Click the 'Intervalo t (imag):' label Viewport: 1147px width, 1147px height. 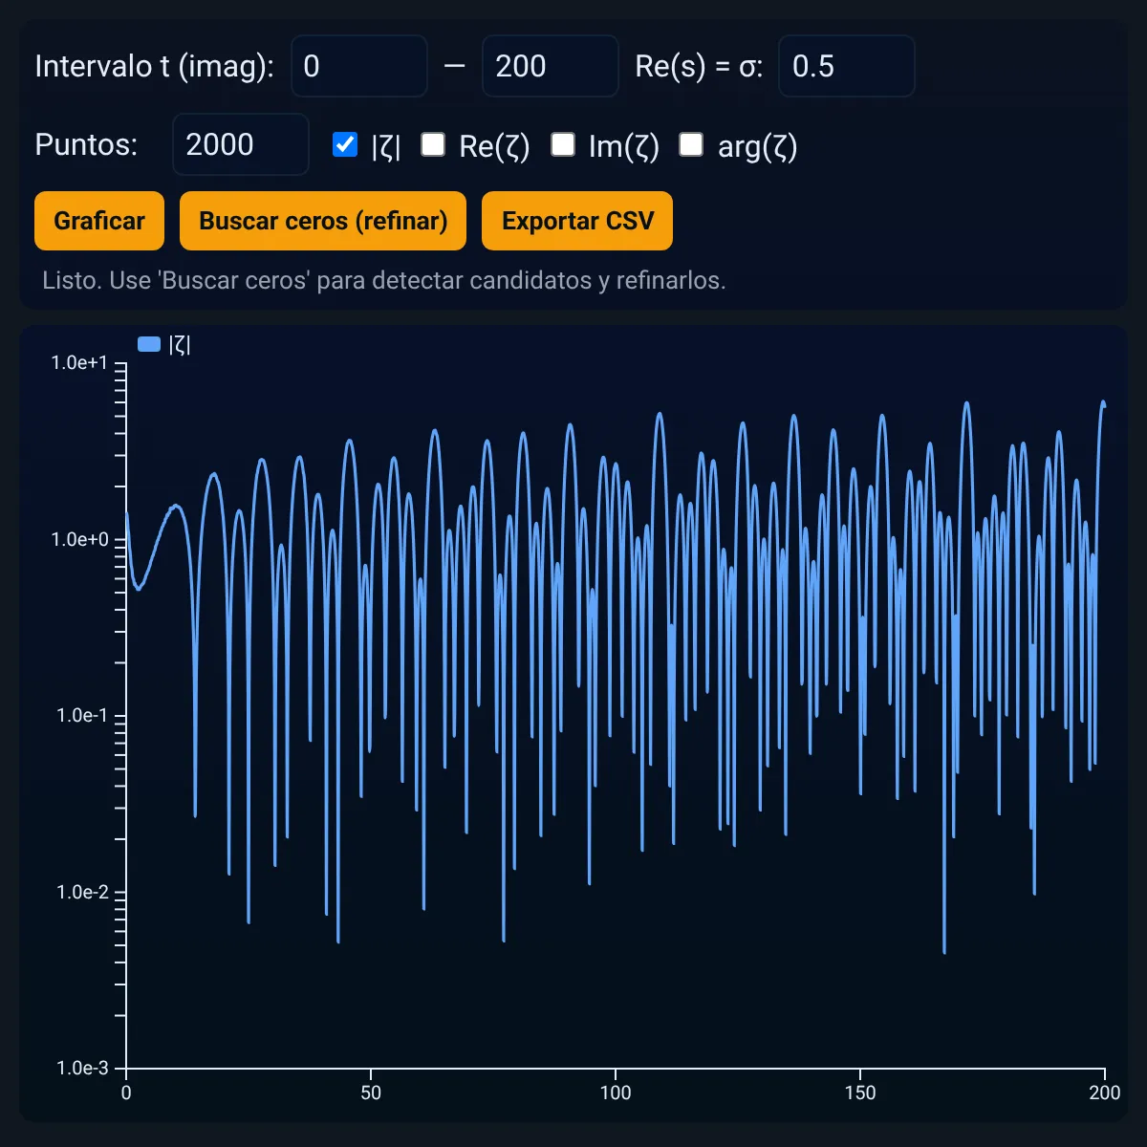[155, 66]
